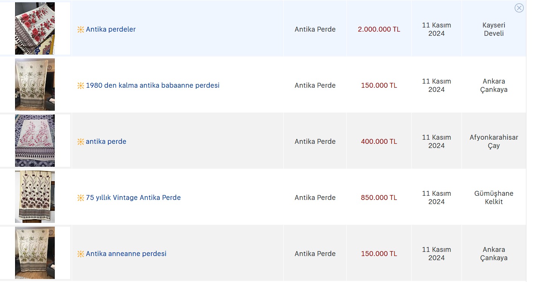Click the 2.000.000 TL price
The width and height of the screenshot is (546, 282).
(x=379, y=29)
